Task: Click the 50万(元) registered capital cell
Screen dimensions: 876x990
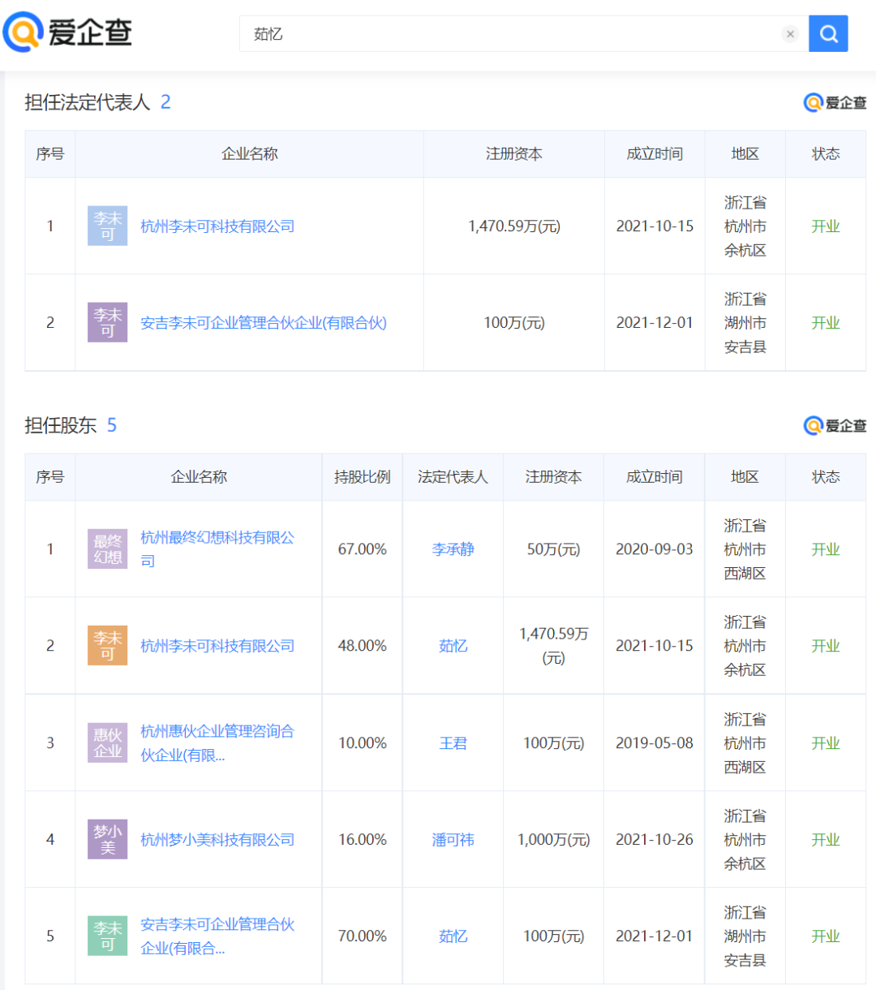Action: (x=553, y=549)
